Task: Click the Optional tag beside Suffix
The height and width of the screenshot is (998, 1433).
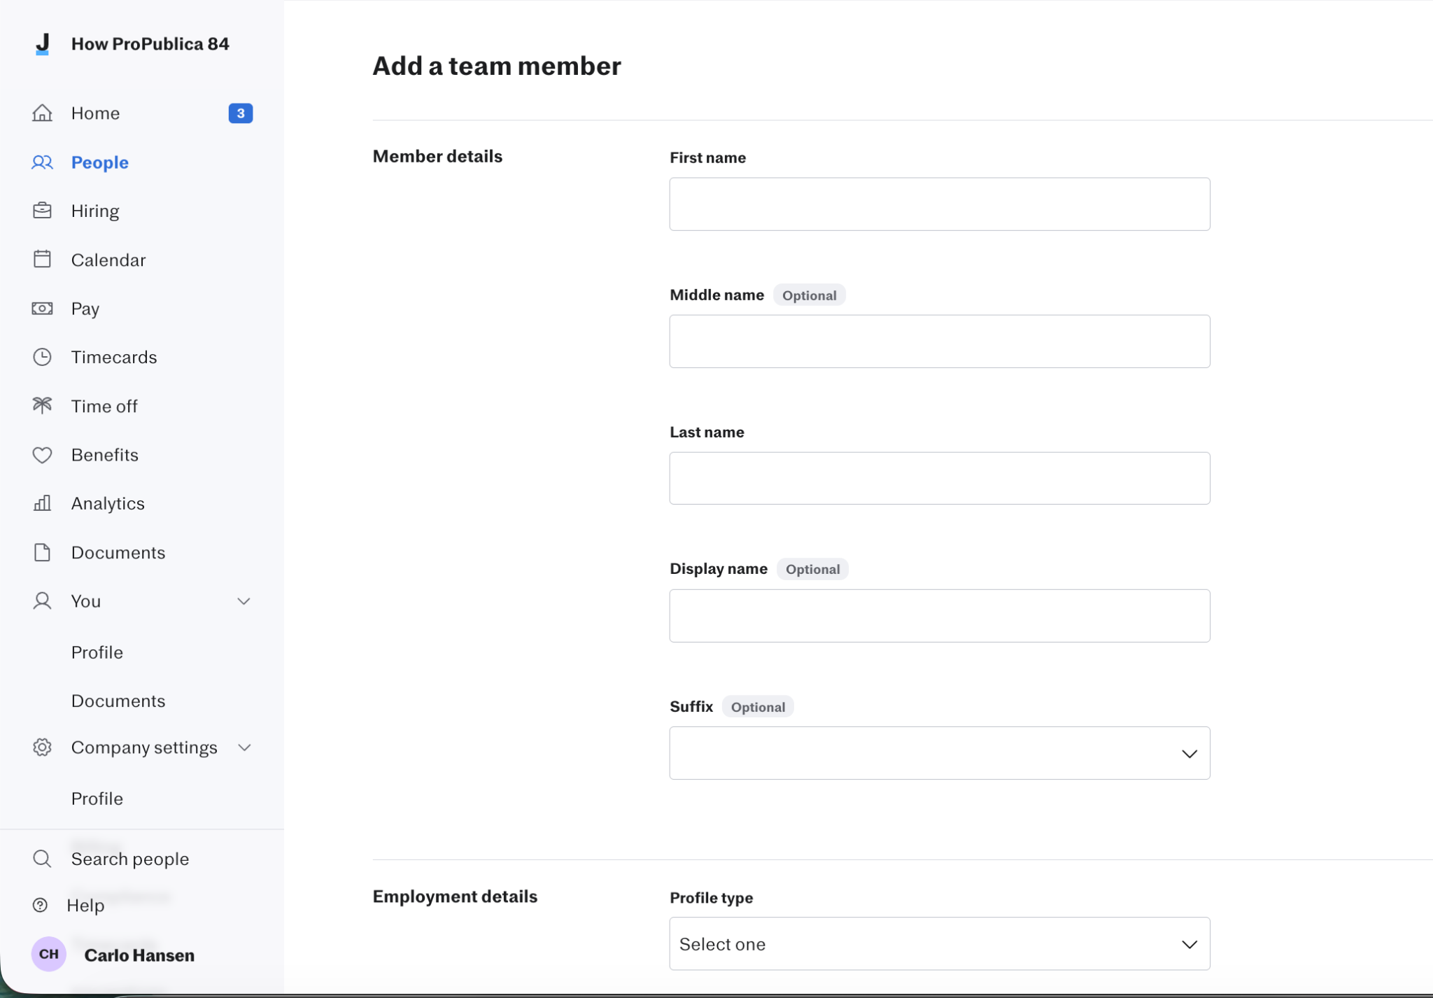Action: pos(758,707)
